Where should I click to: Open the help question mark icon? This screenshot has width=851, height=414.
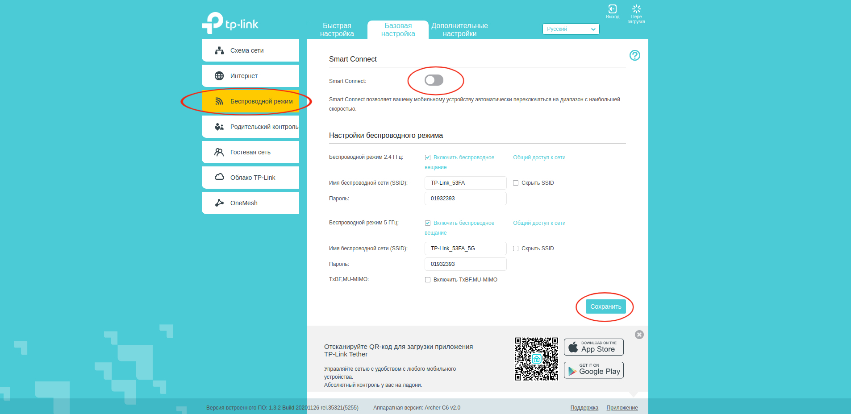[634, 55]
